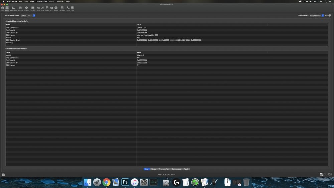The height and width of the screenshot is (188, 334).
Task: Open Launchpad rocket icon in Dock
Action: 97,182
